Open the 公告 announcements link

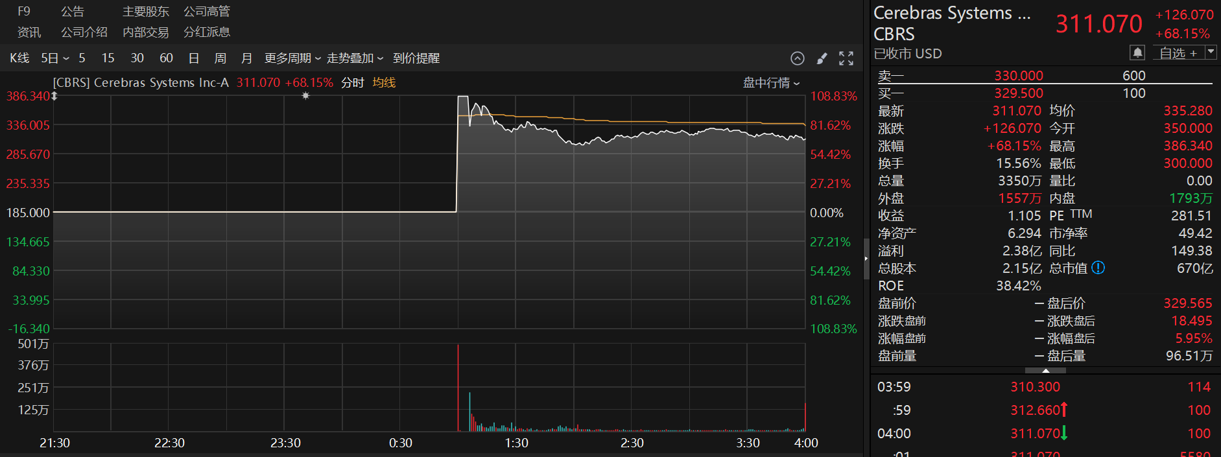click(x=73, y=12)
